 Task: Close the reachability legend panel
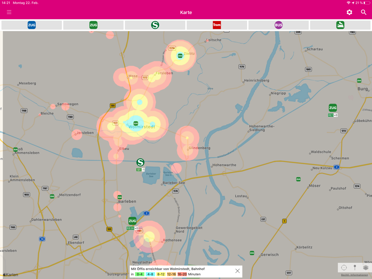tap(237, 271)
